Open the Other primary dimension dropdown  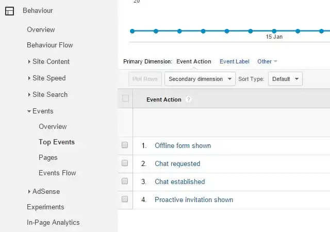[x=267, y=61]
